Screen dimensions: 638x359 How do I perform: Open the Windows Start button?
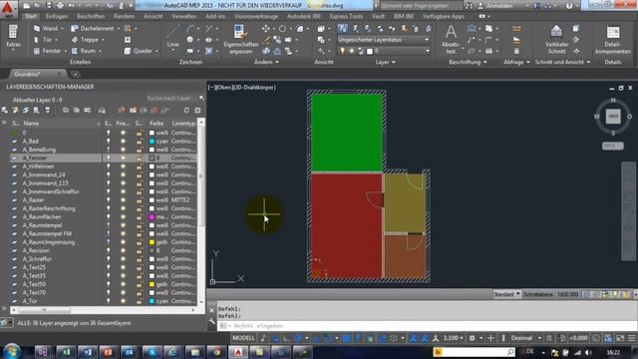pyautogui.click(x=11, y=351)
